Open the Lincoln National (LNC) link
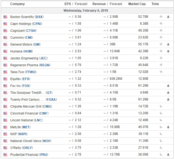 pos(26,120)
